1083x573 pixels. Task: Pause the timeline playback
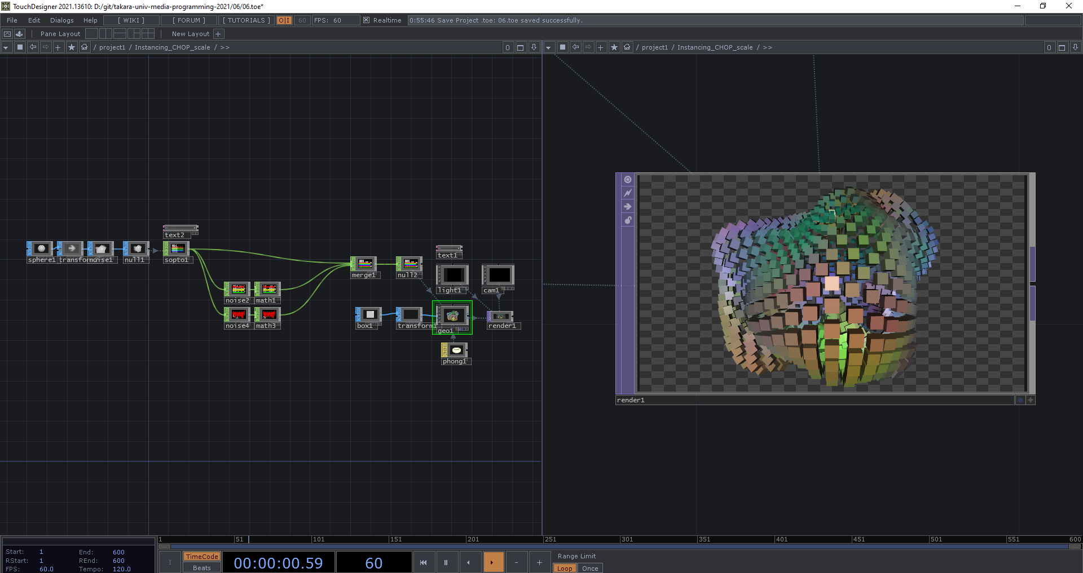click(x=446, y=562)
